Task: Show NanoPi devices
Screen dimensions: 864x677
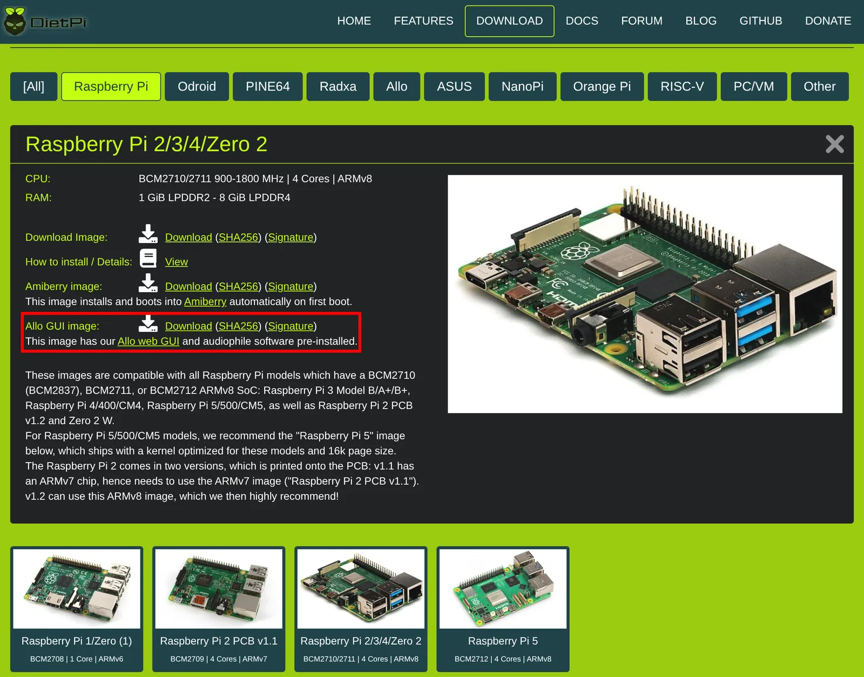Action: [522, 86]
